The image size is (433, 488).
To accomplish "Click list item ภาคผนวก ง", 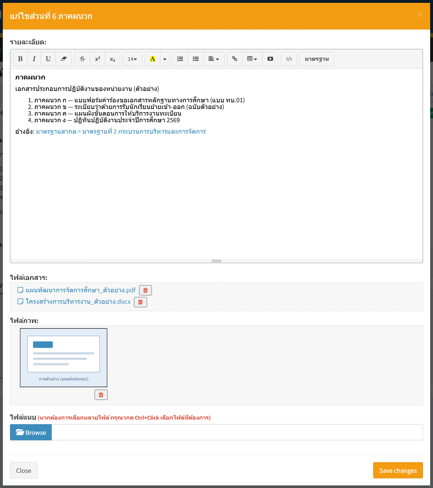I will (107, 120).
